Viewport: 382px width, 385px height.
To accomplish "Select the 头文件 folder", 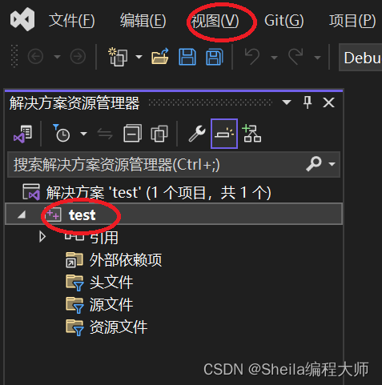I will [x=111, y=283].
